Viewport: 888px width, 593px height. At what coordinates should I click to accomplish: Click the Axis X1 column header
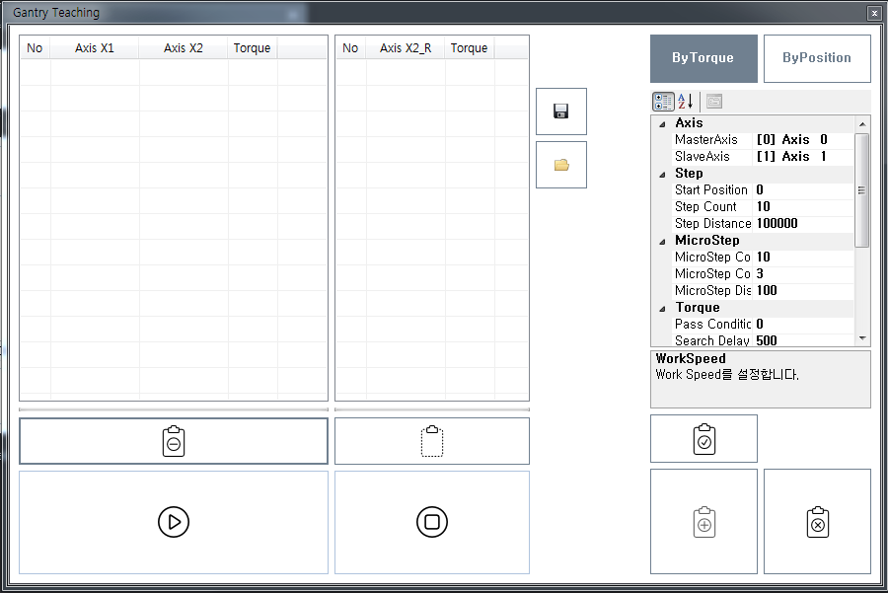95,48
